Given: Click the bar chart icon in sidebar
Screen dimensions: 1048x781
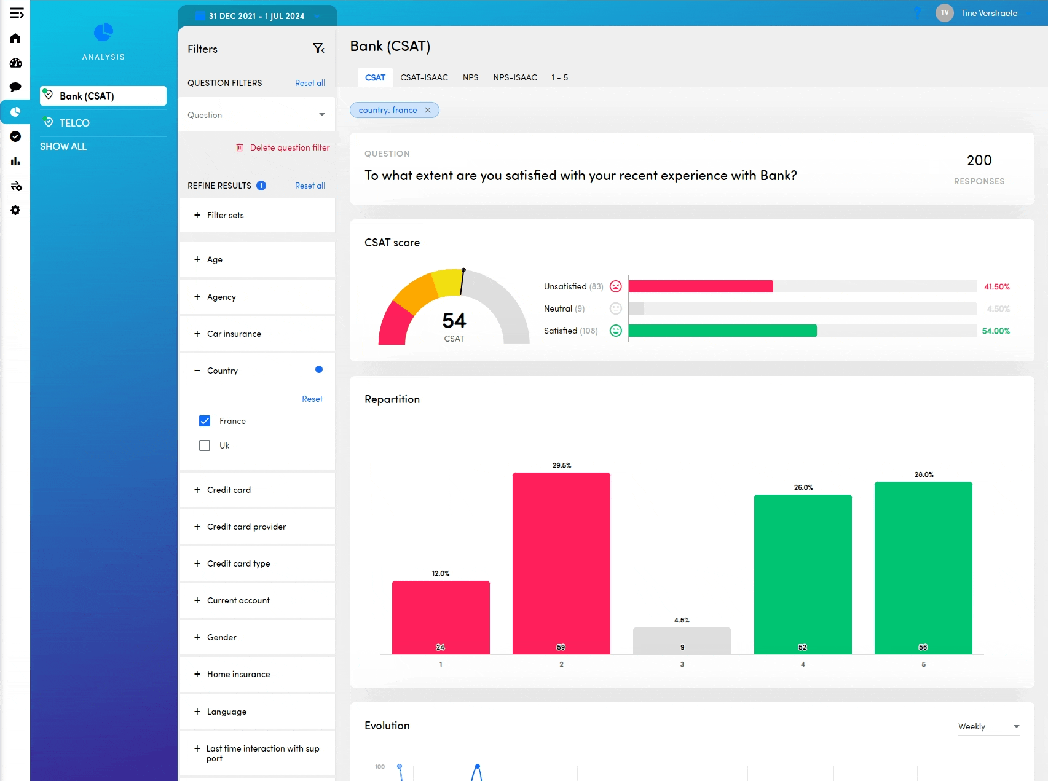Looking at the screenshot, I should (x=15, y=161).
